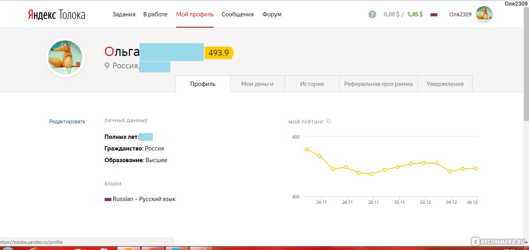This screenshot has width=529, height=250.
Task: Click the ЯЗЫКИ heading
Action: (113, 184)
